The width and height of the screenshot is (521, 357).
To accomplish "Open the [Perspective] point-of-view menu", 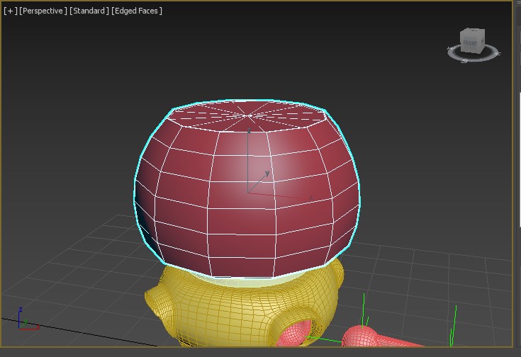I will pos(43,11).
